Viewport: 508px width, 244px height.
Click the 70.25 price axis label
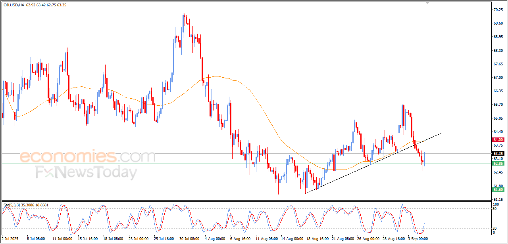tap(498, 10)
